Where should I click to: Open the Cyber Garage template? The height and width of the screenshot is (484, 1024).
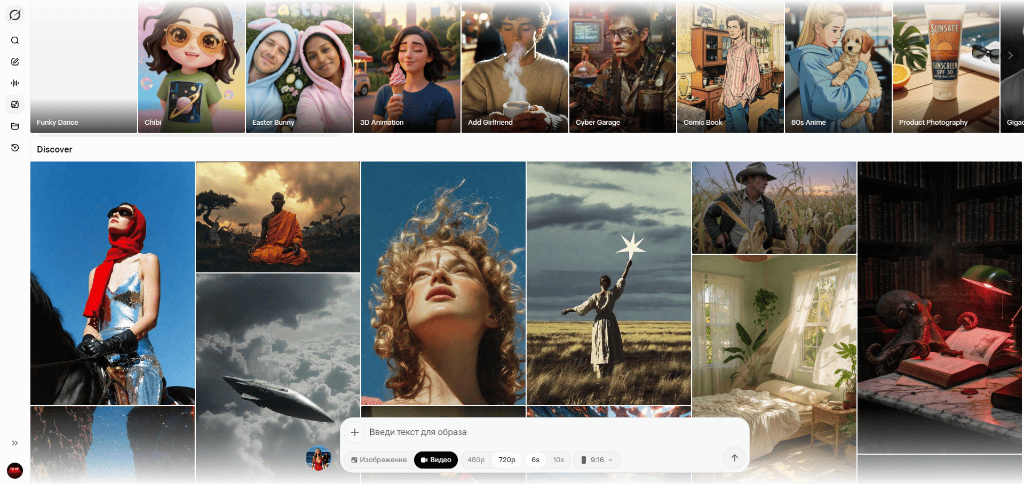click(622, 67)
